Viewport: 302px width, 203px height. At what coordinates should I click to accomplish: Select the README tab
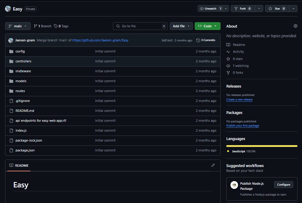pos(19,166)
